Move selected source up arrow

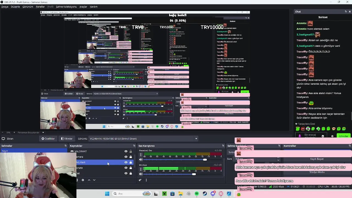89,180
